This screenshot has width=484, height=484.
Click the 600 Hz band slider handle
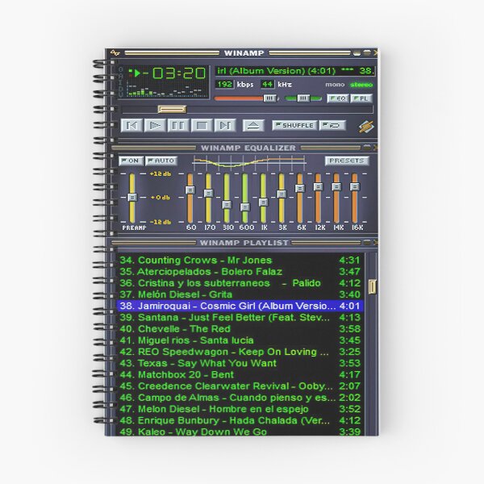coord(245,207)
